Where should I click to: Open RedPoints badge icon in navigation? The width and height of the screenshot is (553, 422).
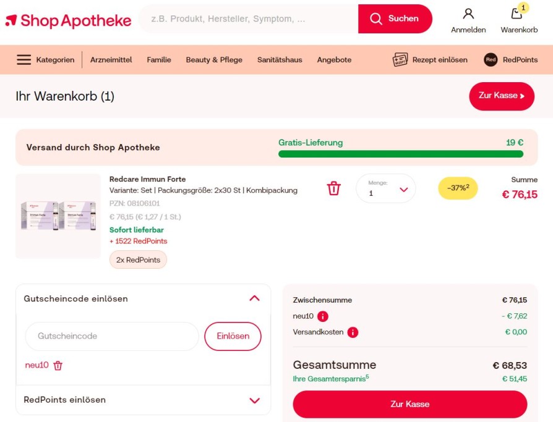(491, 59)
